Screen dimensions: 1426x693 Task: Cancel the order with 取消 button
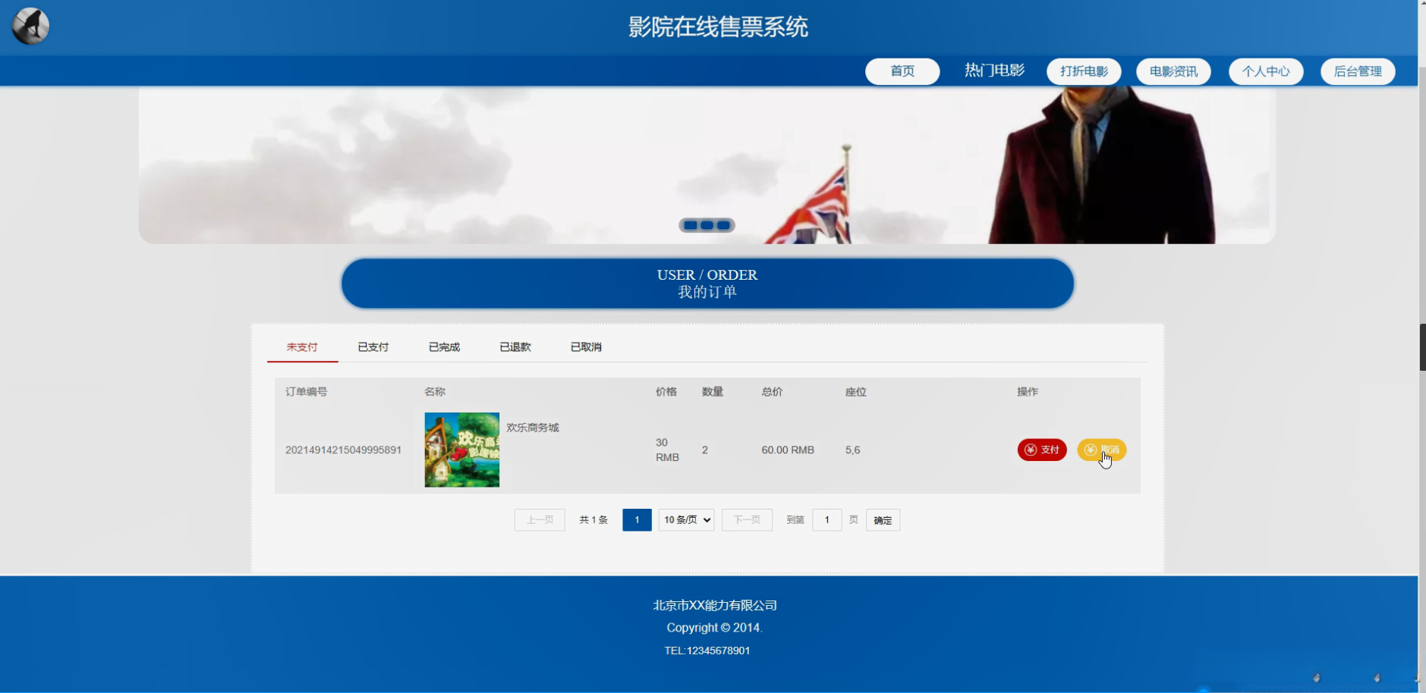tap(1102, 450)
